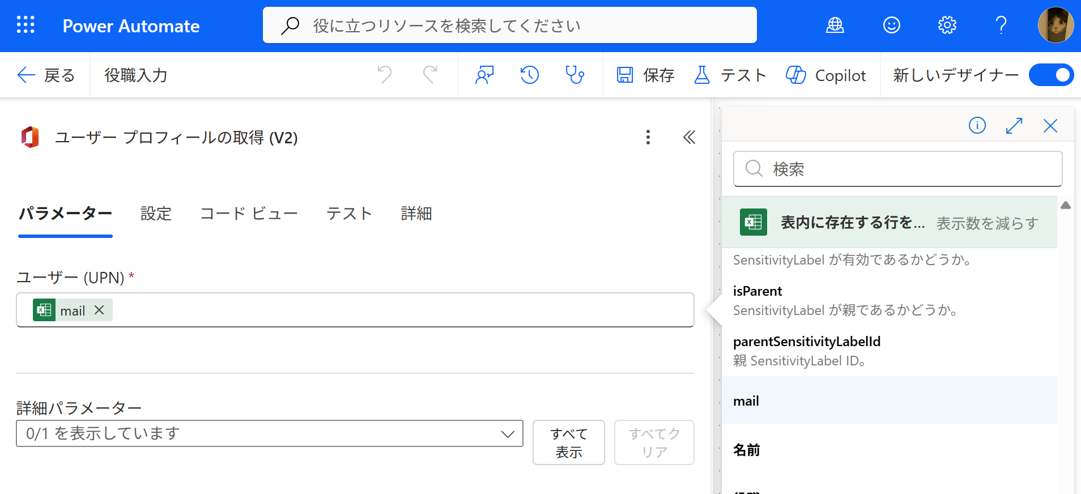
Task: Remove the mail token from UPN field
Action: coord(99,310)
